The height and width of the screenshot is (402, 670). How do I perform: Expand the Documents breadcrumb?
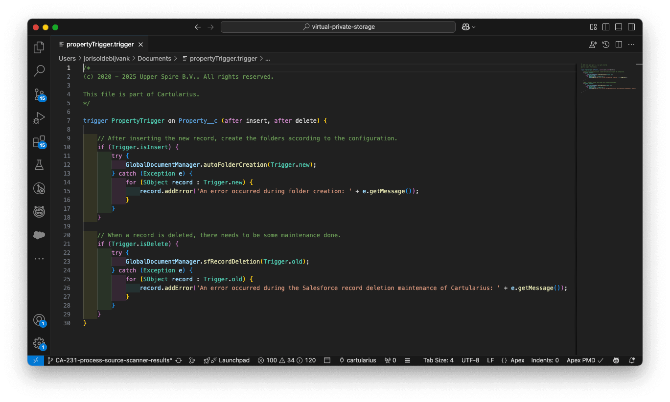click(154, 58)
